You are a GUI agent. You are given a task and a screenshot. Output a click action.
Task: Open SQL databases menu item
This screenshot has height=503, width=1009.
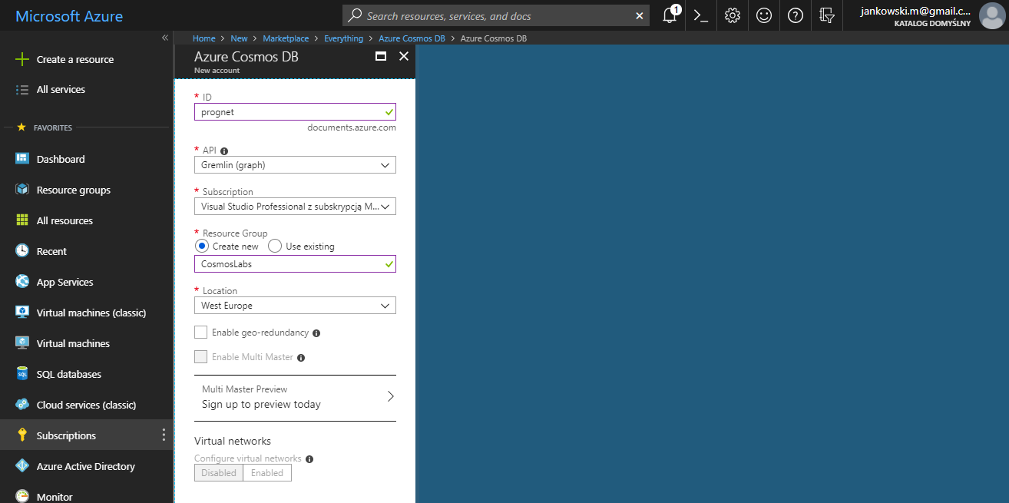(x=87, y=374)
